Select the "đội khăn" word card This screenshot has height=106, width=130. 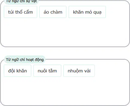click(18, 71)
